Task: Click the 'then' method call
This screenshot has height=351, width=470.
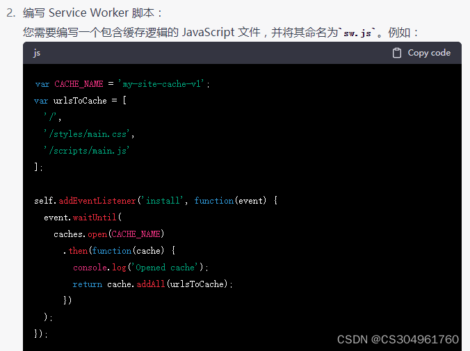Action: 78,251
